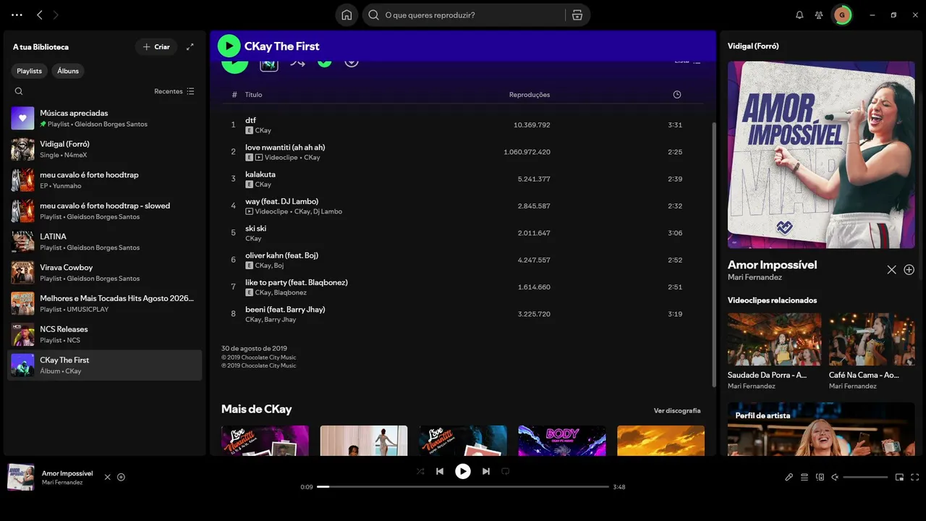This screenshot has width=926, height=521.
Task: Expand A tua Biblioteca to full width
Action: click(x=190, y=47)
